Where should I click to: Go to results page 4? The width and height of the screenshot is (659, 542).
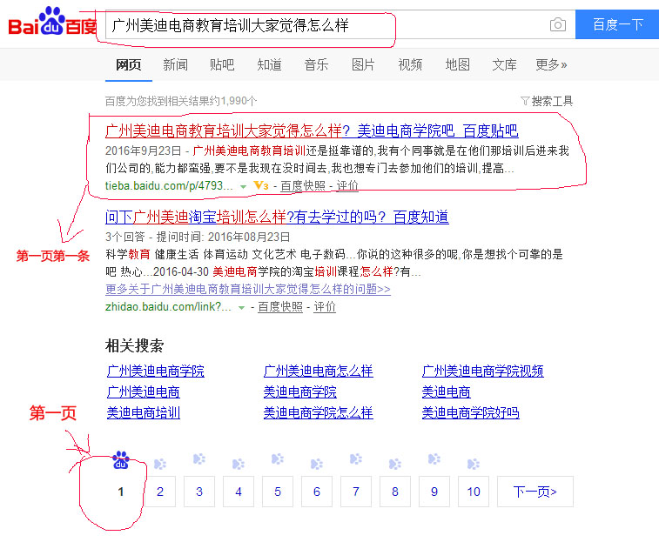tap(239, 492)
